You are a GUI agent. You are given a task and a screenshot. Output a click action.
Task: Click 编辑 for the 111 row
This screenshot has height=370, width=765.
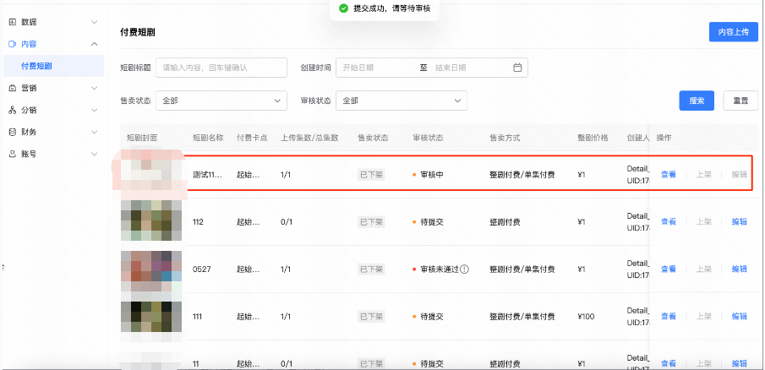[x=739, y=317]
